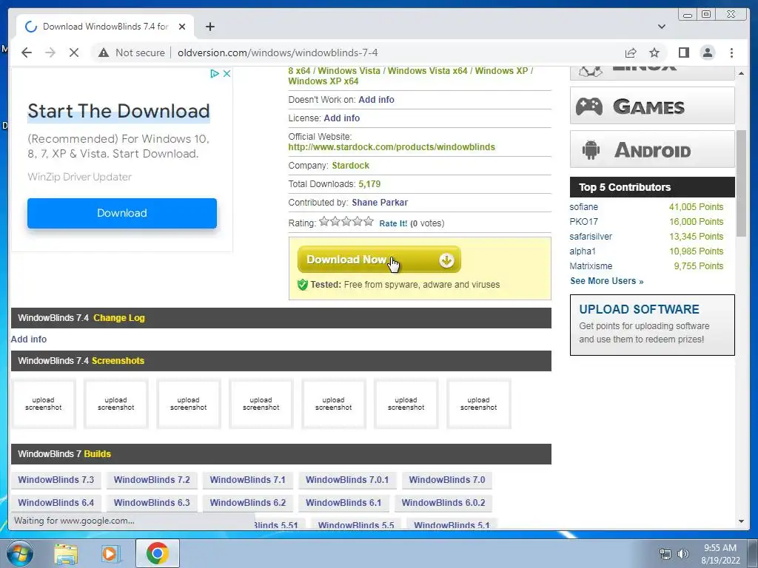Open WindowBlinds 7.0 build
The width and height of the screenshot is (758, 568).
pos(447,479)
